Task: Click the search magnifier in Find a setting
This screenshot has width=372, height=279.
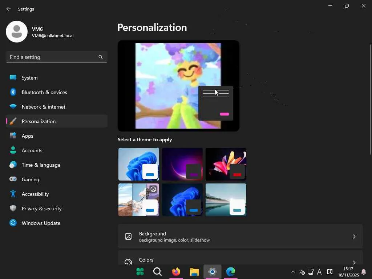Action: pos(101,57)
